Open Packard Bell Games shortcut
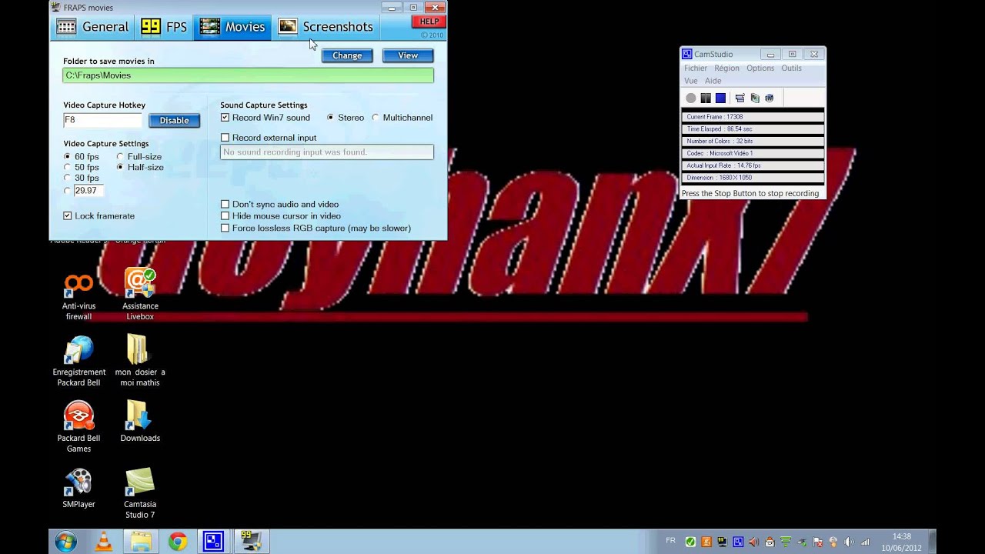This screenshot has width=985, height=554. (x=78, y=427)
